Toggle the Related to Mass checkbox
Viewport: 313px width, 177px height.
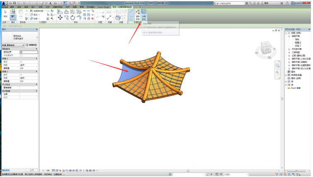pos(21,55)
